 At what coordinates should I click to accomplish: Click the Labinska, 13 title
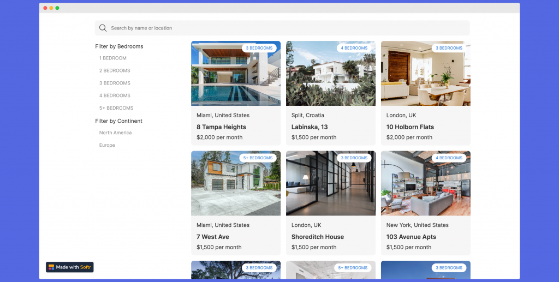tap(310, 127)
